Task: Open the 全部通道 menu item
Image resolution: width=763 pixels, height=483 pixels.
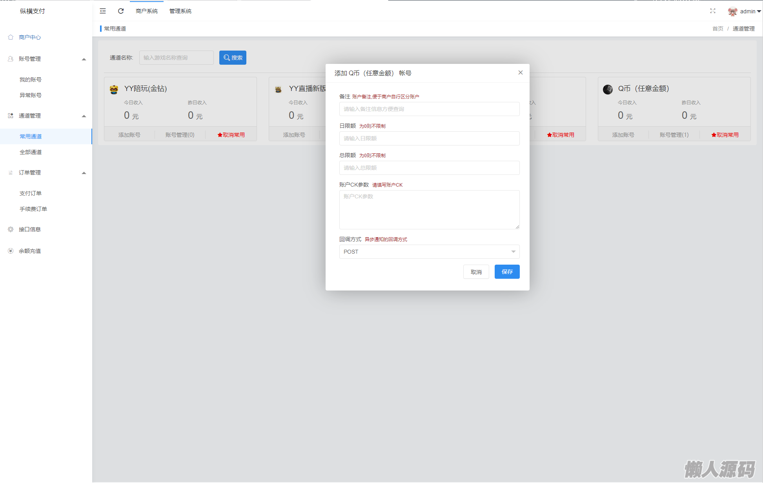Action: (31, 152)
